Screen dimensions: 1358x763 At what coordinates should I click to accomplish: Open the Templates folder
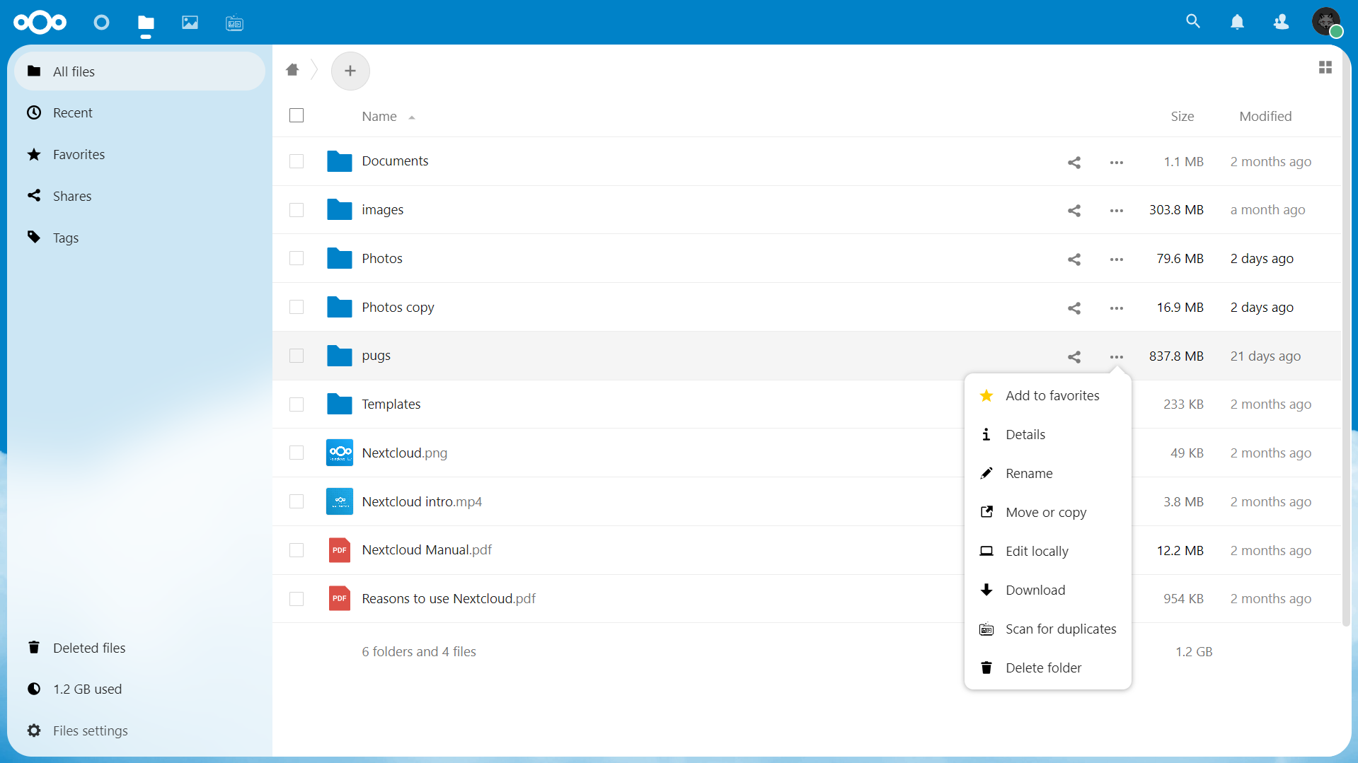[391, 404]
